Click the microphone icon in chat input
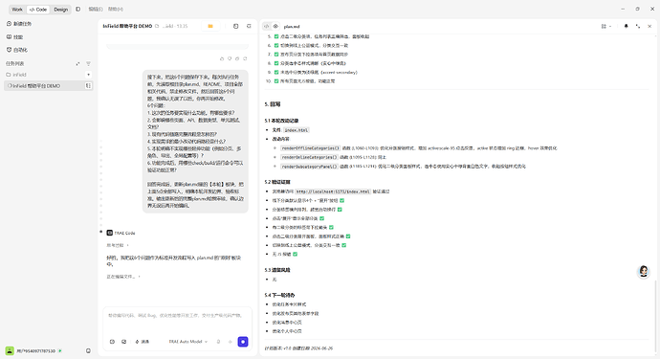 tap(218, 342)
